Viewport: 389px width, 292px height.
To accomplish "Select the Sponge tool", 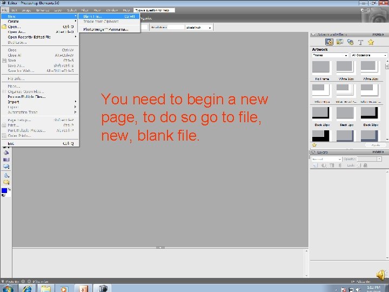I will pos(6,182).
